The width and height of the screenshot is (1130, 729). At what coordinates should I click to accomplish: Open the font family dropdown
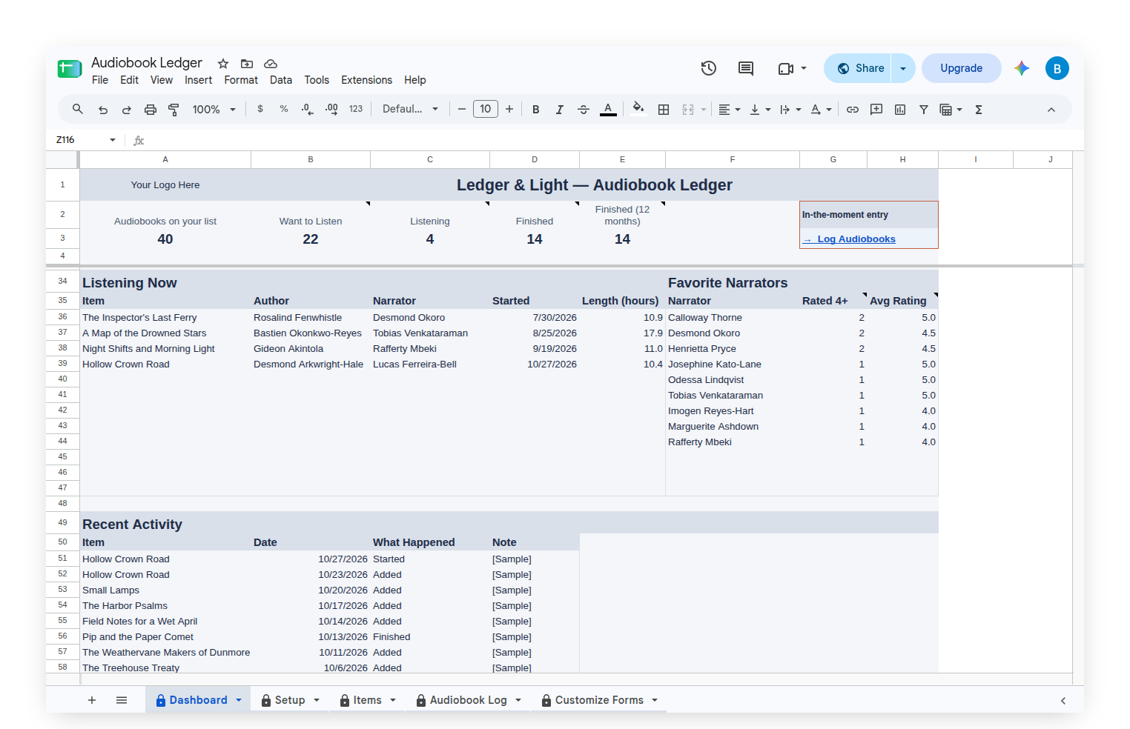click(x=410, y=109)
